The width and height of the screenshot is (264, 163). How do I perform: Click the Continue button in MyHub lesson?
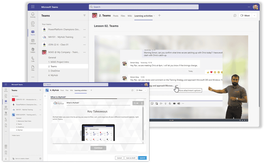point(98,148)
